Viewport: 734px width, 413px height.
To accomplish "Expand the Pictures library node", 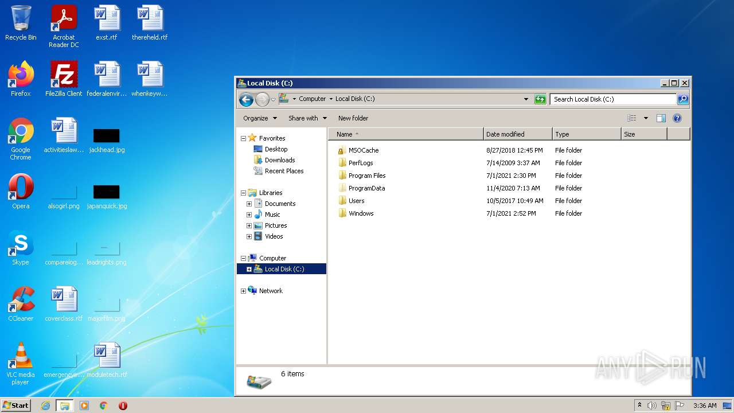I will click(x=249, y=225).
